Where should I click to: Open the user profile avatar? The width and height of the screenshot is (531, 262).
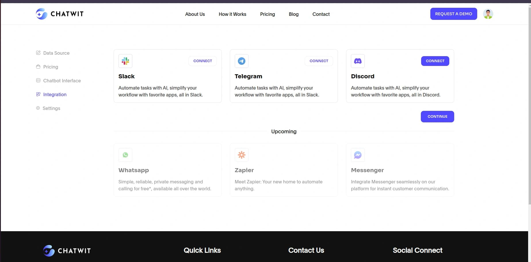pos(488,14)
